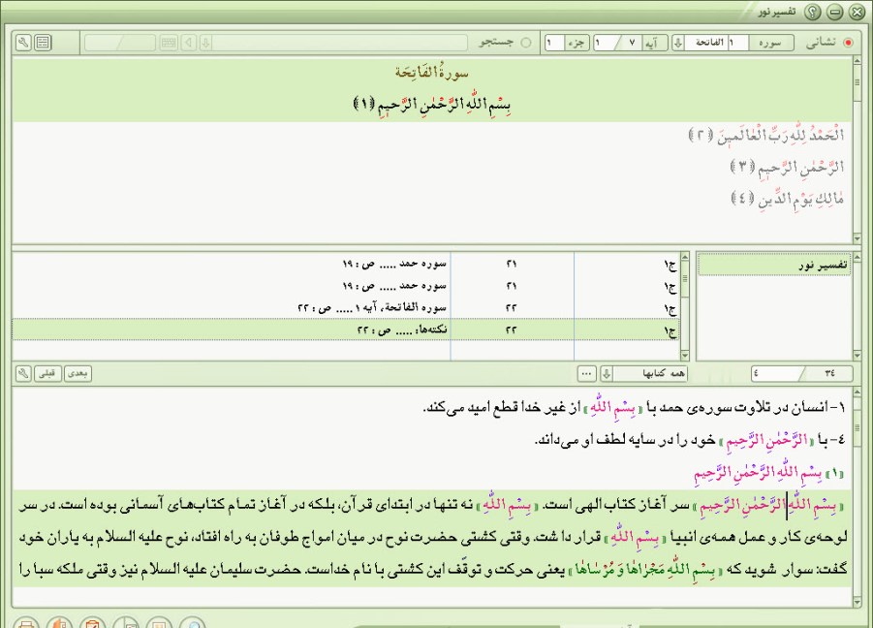Viewport: 873px width, 628px height.
Task: Click the commentary text scrollbar up arrow
Action: (857, 393)
